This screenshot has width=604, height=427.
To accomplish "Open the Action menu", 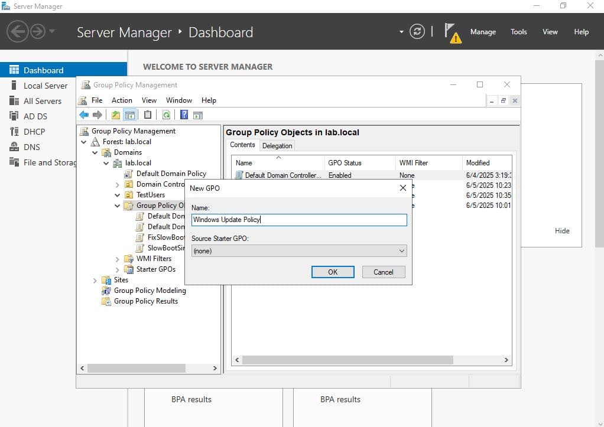I will (122, 100).
